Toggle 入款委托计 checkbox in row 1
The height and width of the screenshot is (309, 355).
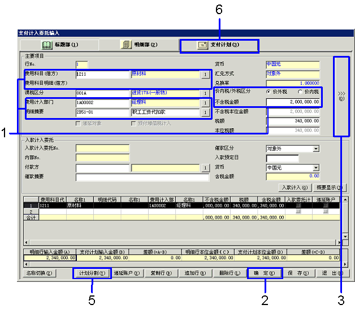[298, 206]
